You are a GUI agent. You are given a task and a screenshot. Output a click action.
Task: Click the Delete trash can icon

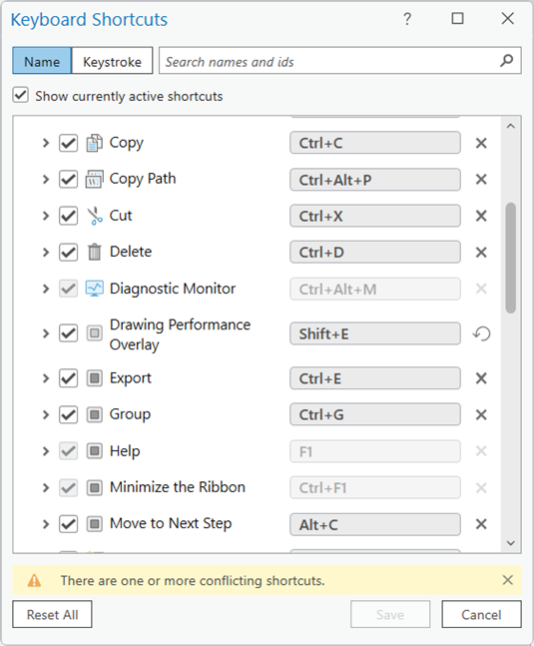click(94, 253)
